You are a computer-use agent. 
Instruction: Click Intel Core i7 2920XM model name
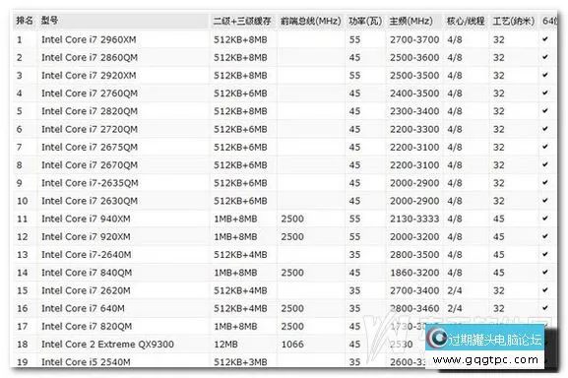click(x=89, y=76)
